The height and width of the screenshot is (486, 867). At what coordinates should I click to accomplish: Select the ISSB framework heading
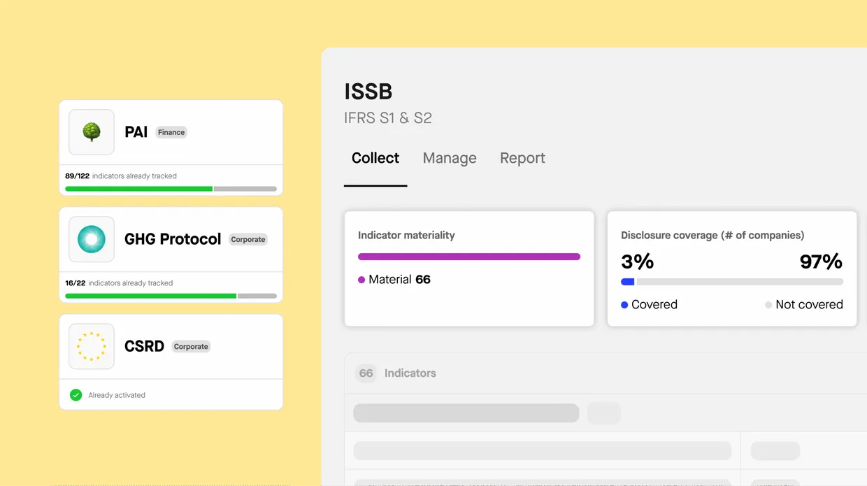[368, 92]
